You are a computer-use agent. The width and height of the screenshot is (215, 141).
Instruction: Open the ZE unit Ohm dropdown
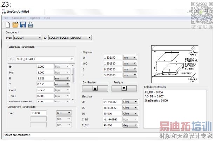[130, 102]
